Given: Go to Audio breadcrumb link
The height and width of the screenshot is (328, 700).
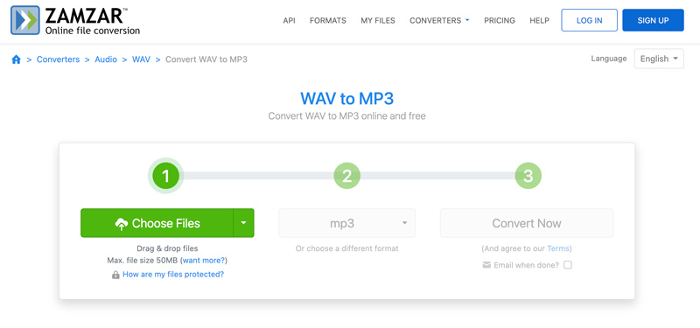Looking at the screenshot, I should pos(106,59).
